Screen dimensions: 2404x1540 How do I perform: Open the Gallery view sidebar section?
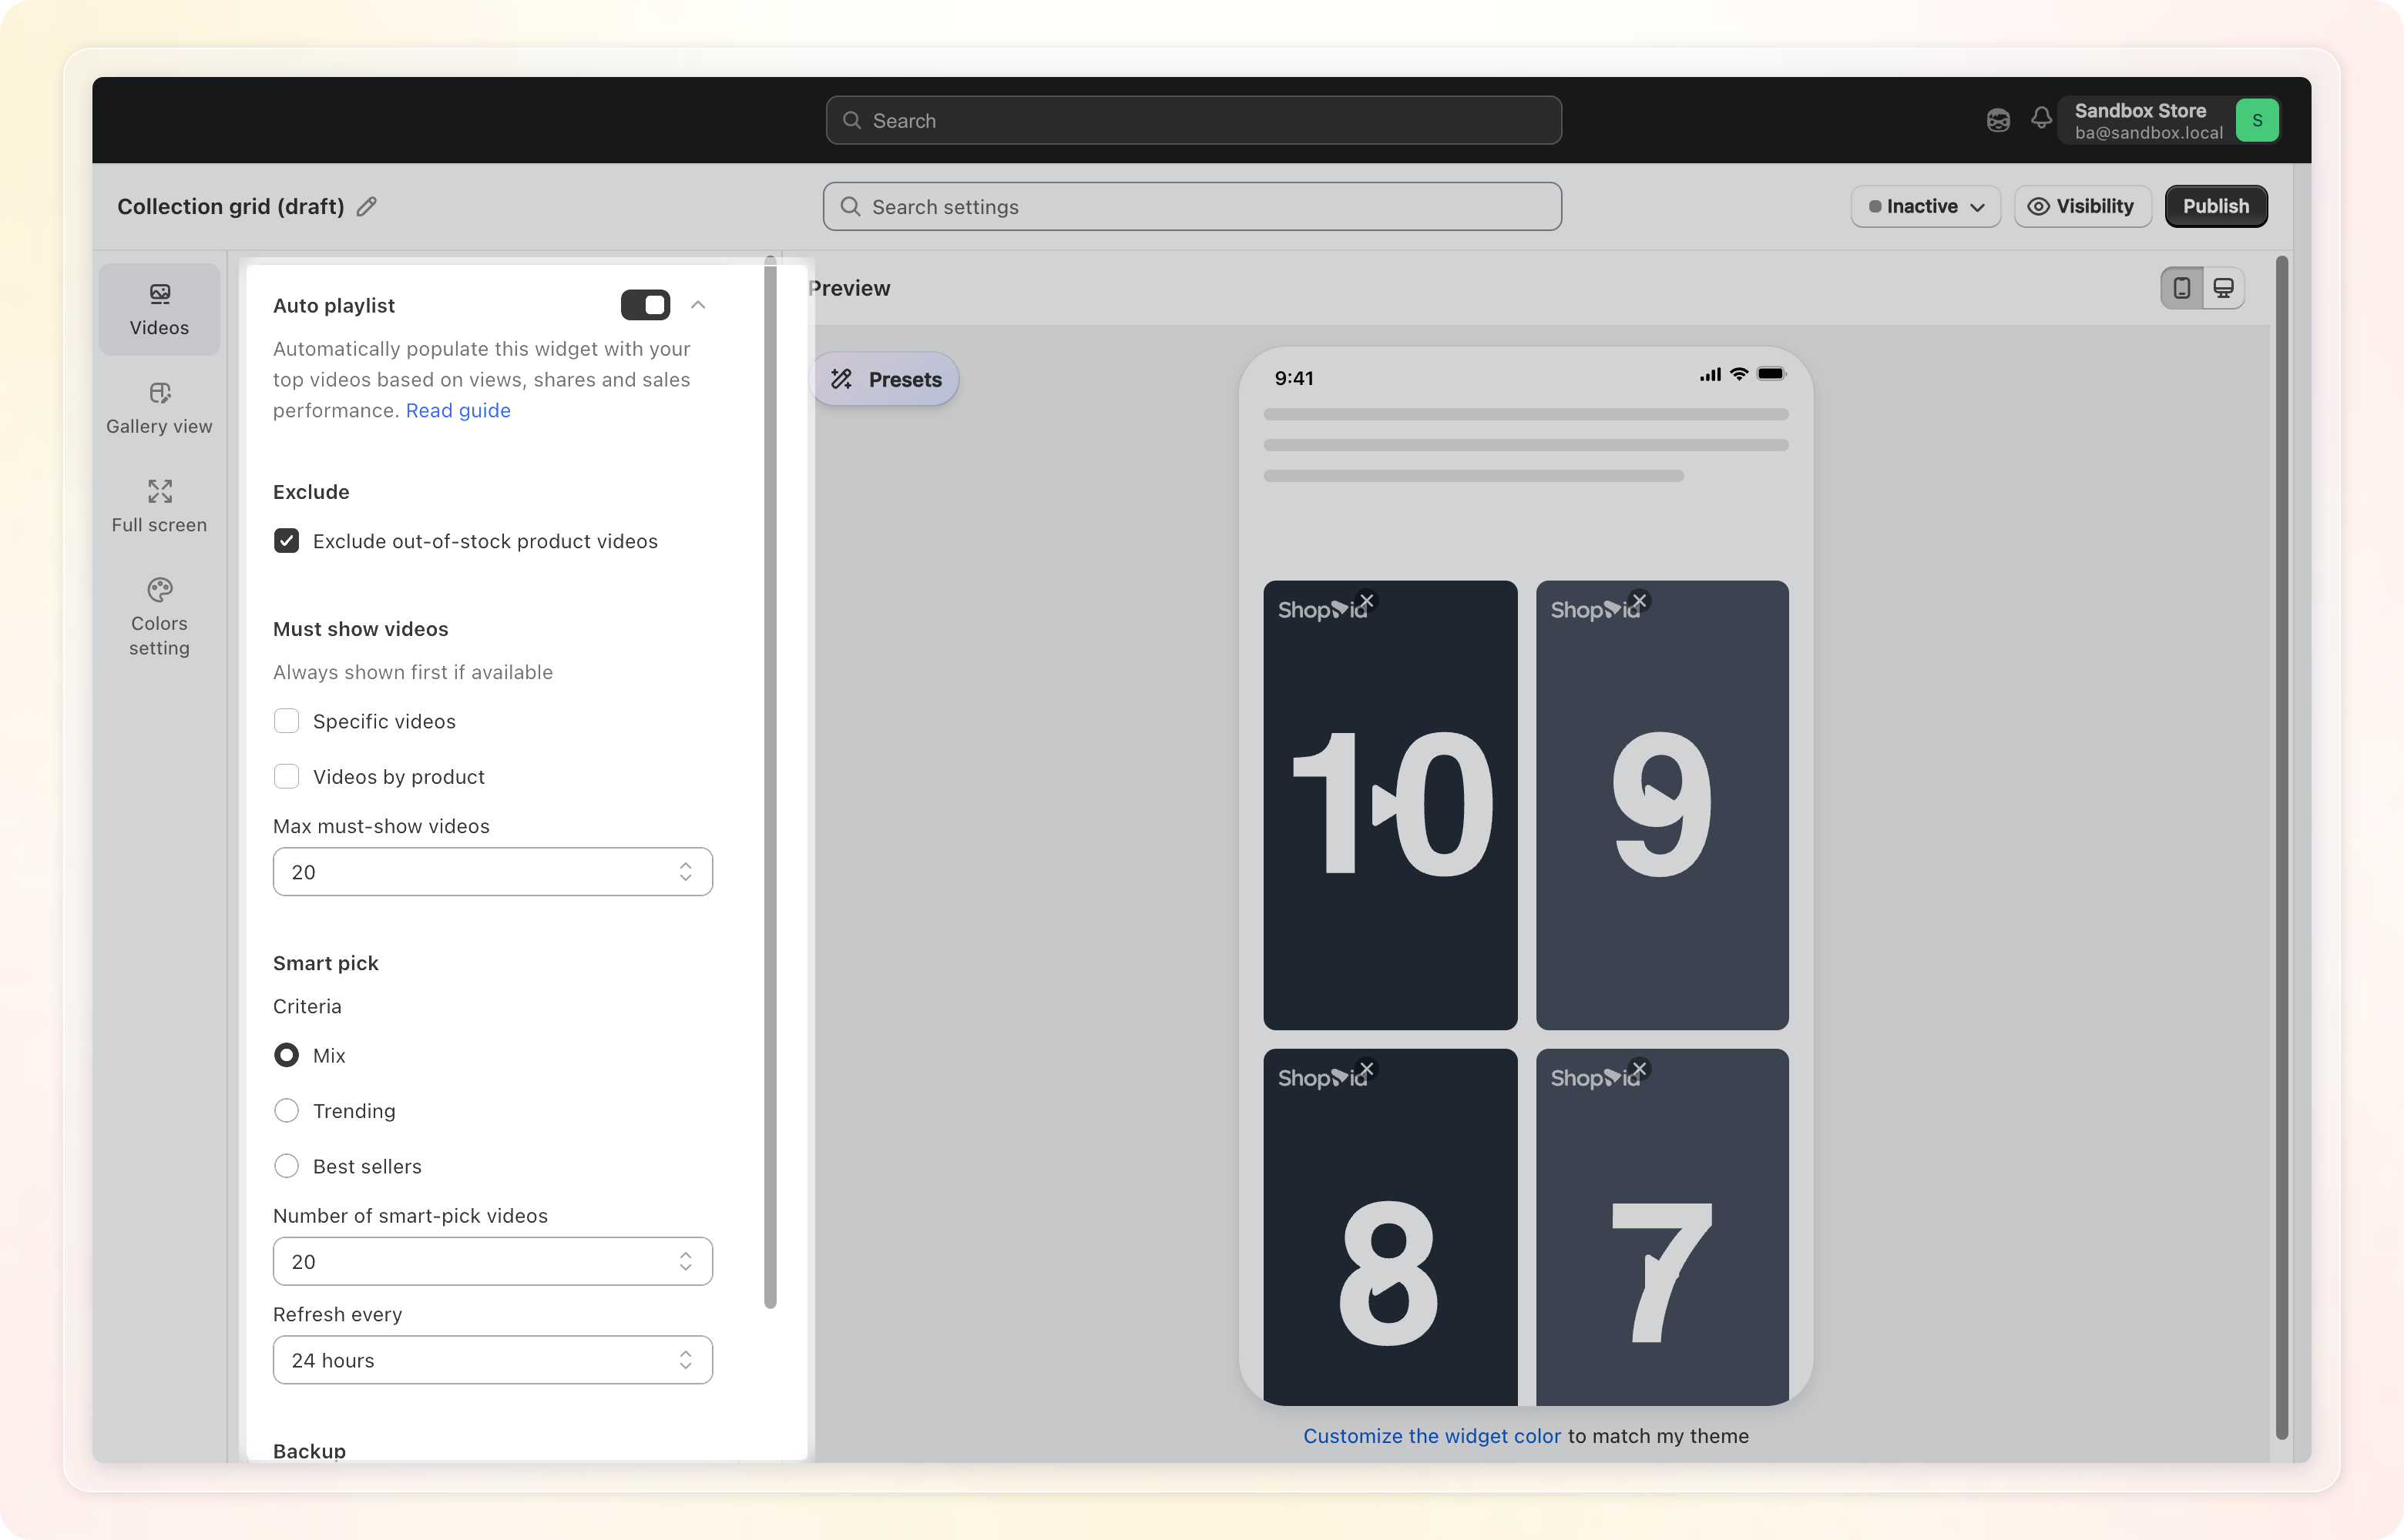pos(159,408)
